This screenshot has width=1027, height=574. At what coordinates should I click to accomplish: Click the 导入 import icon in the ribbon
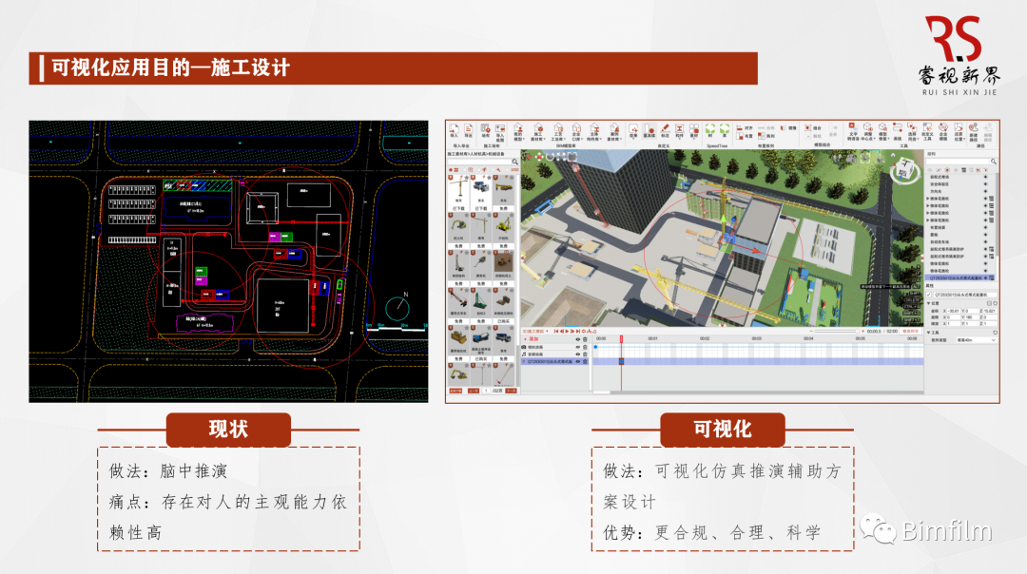(x=455, y=129)
